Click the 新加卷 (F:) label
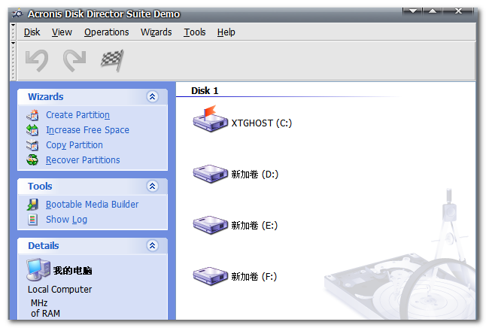 pyautogui.click(x=254, y=277)
